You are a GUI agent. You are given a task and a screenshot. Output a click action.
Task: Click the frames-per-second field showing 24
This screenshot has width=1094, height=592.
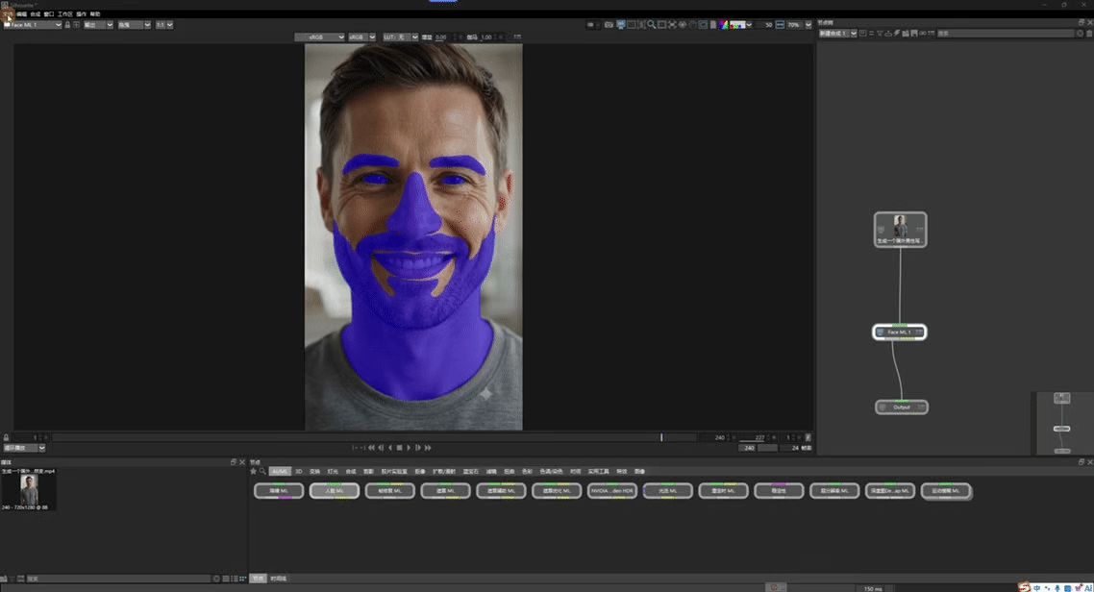point(790,448)
